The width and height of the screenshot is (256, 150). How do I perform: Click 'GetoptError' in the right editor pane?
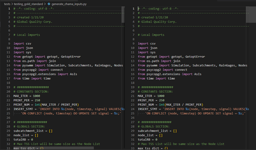tap(195, 57)
